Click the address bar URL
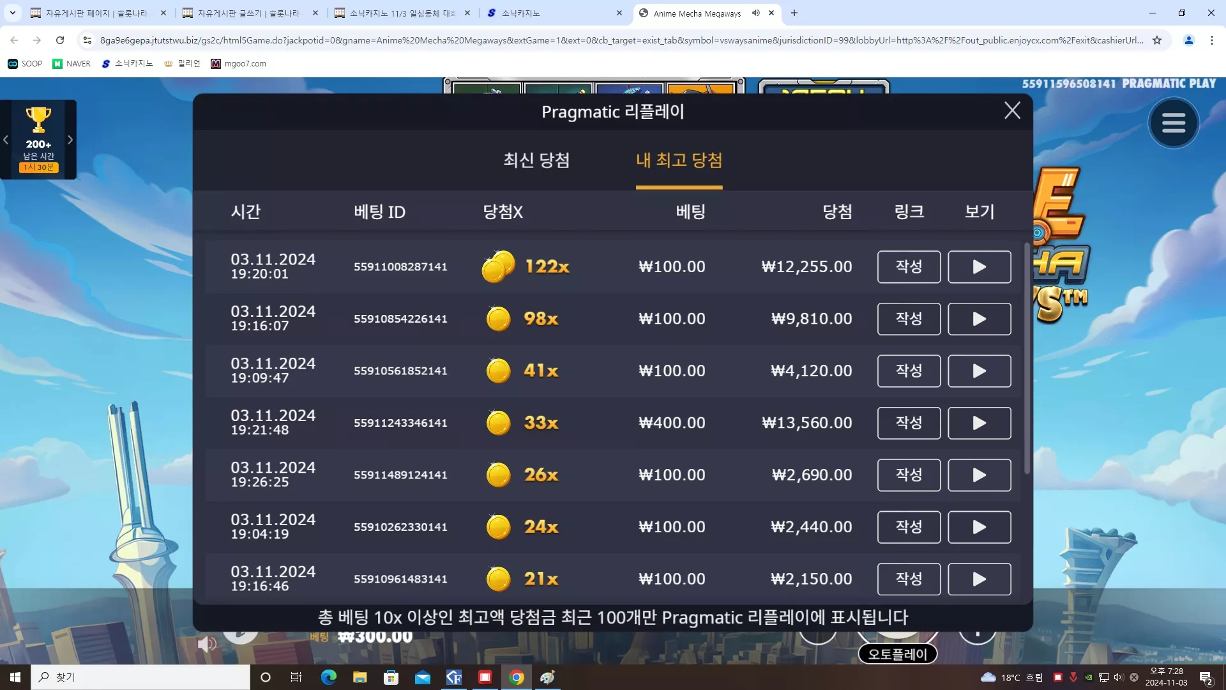This screenshot has height=690, width=1226. (x=621, y=40)
